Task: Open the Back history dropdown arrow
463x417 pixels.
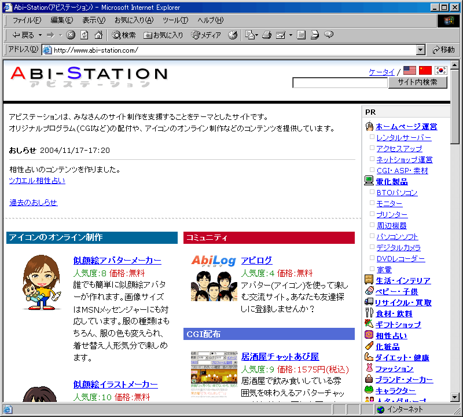Action: click(40, 35)
